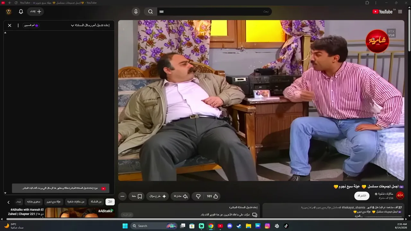The height and width of the screenshot is (231, 411).
Task: Open the taskbar clock showing 2:35 AM
Action: pos(402,226)
